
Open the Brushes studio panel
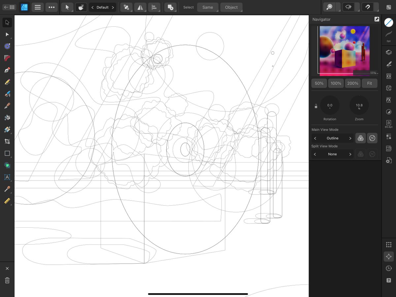(388, 64)
